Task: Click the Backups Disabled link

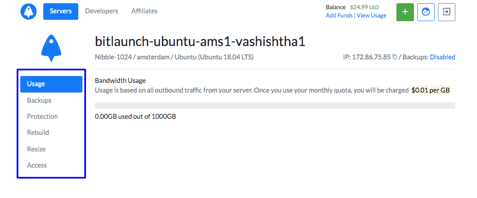Action: 442,57
